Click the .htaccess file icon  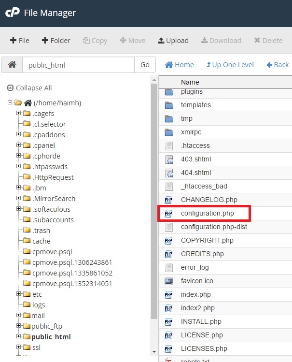pos(169,146)
